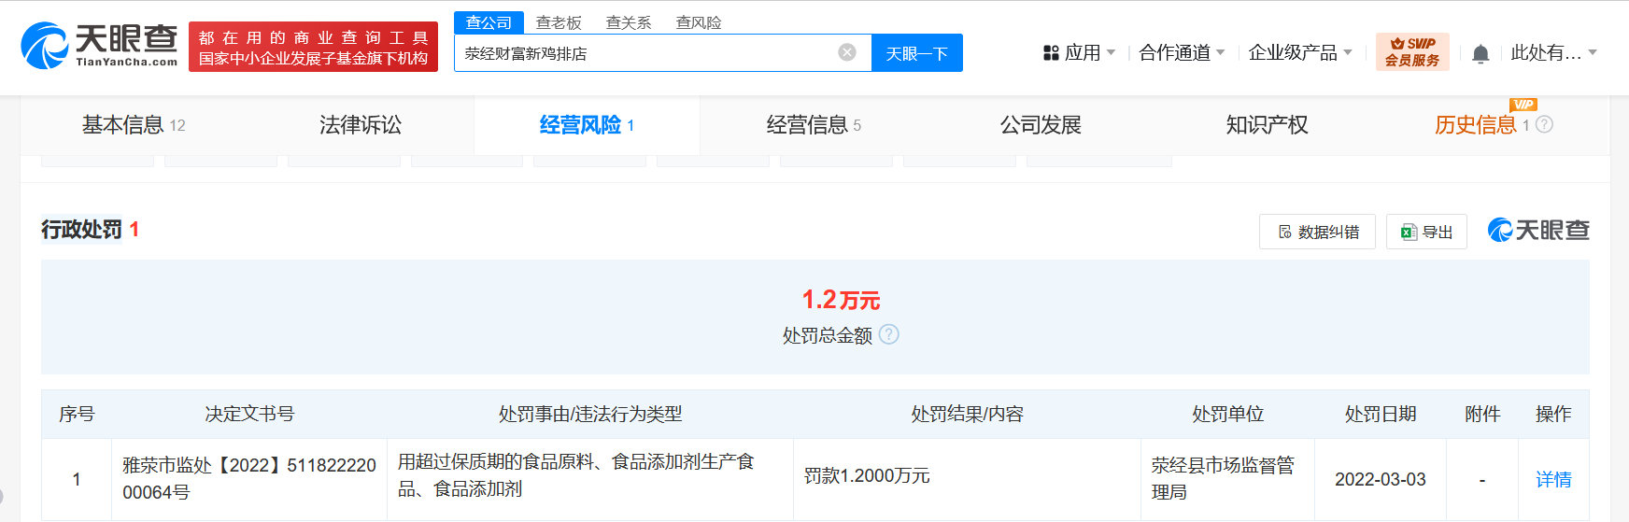Expand the 应用 dropdown
This screenshot has width=1629, height=522.
(1111, 53)
